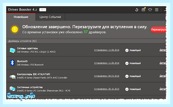Click the Driver Booster 4.2 title
Screen dimensions: 173x107
click(x=23, y=10)
